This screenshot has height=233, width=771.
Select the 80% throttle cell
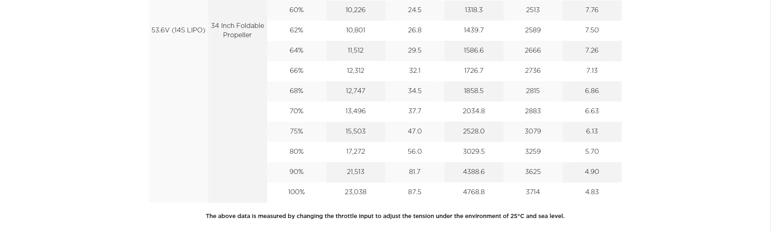pos(297,152)
